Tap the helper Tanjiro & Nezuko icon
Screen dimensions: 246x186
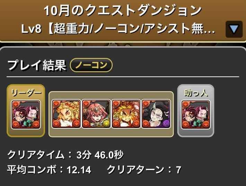point(196,115)
